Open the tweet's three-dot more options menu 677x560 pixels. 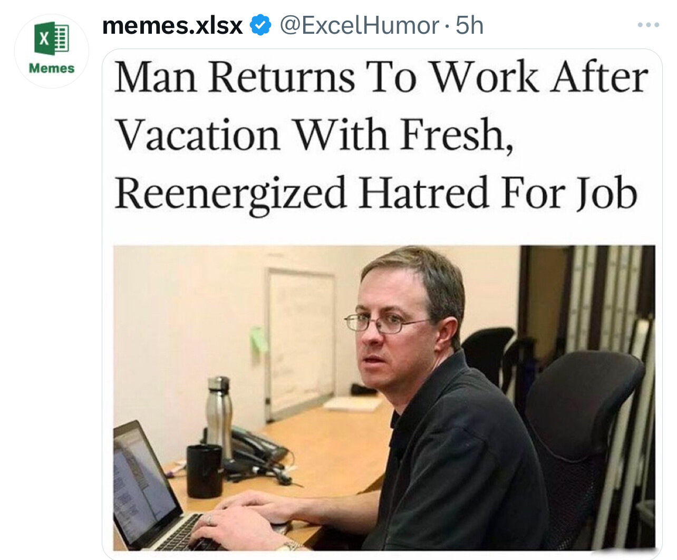[648, 25]
